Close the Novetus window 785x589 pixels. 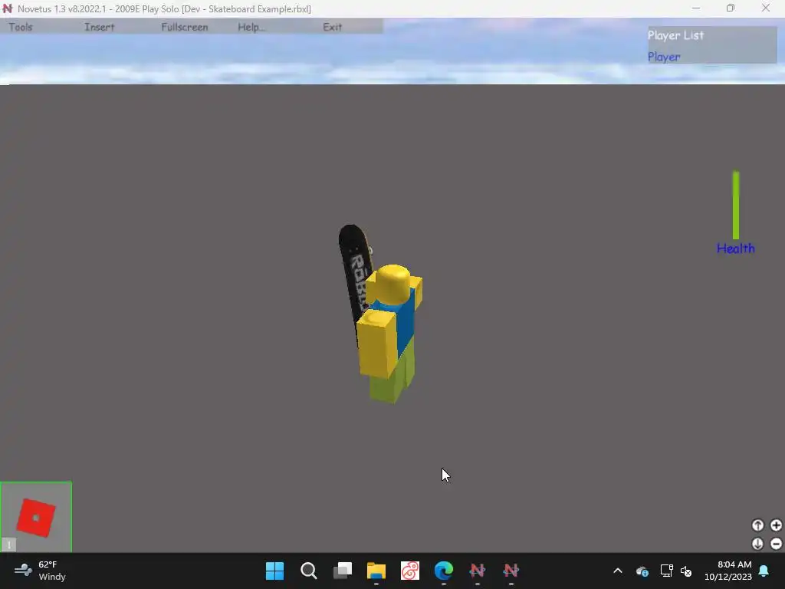coord(766,8)
